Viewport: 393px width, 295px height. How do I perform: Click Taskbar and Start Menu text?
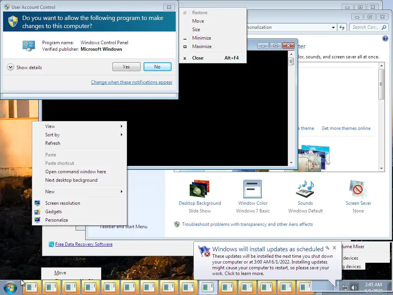click(123, 227)
